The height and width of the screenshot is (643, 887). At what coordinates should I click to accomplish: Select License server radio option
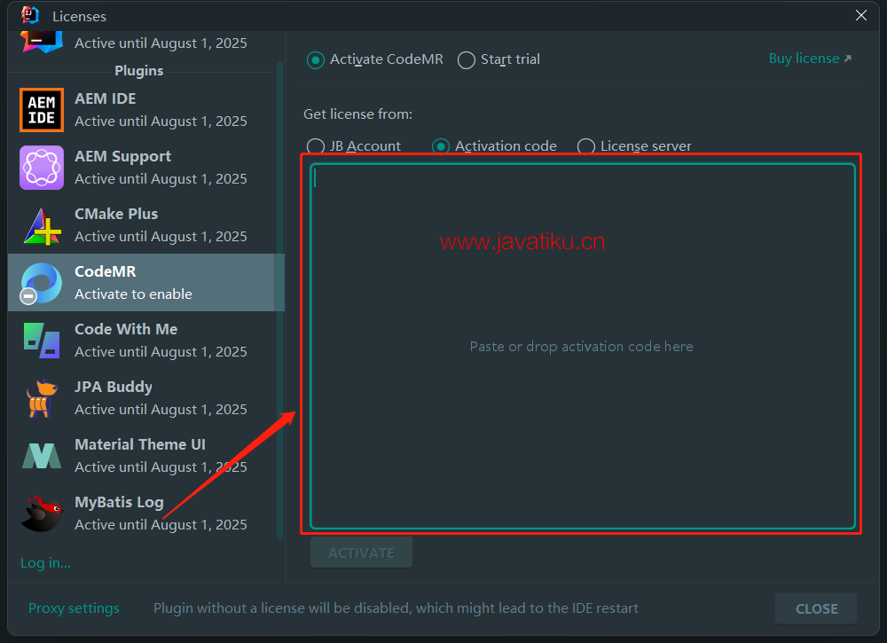click(x=585, y=146)
